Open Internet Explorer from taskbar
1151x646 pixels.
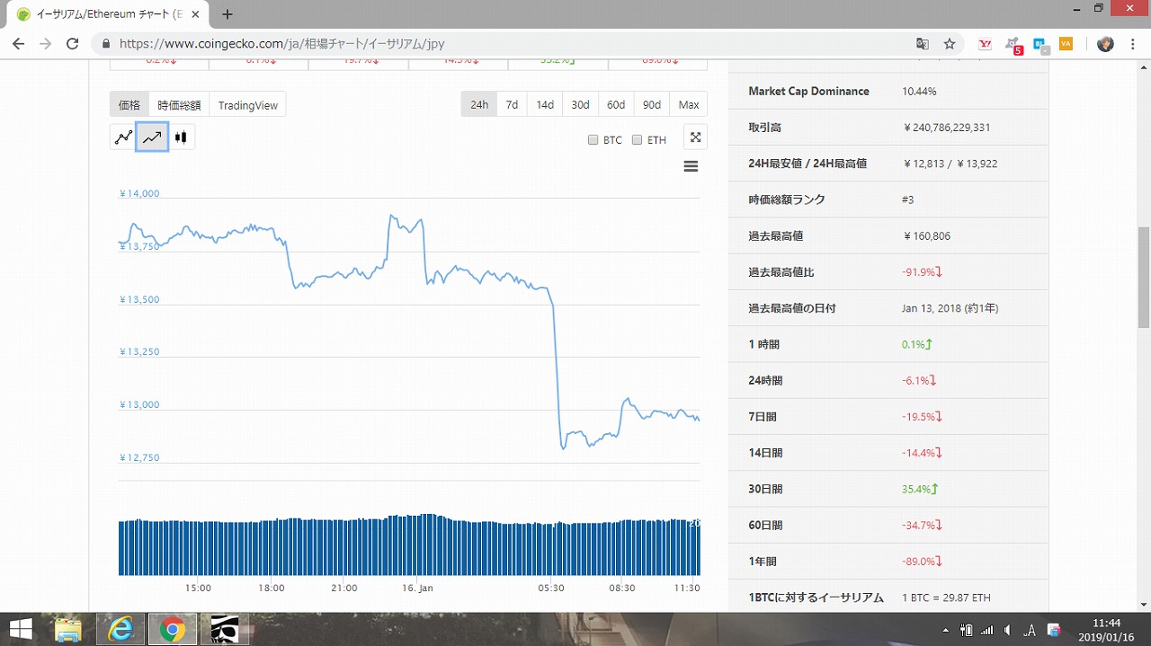tap(120, 630)
